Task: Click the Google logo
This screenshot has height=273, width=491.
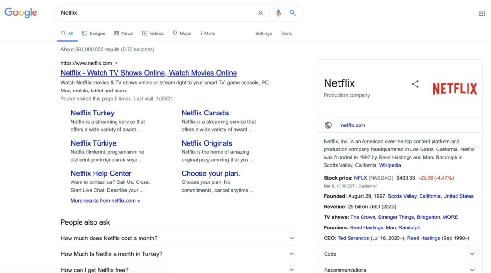Action: click(21, 12)
